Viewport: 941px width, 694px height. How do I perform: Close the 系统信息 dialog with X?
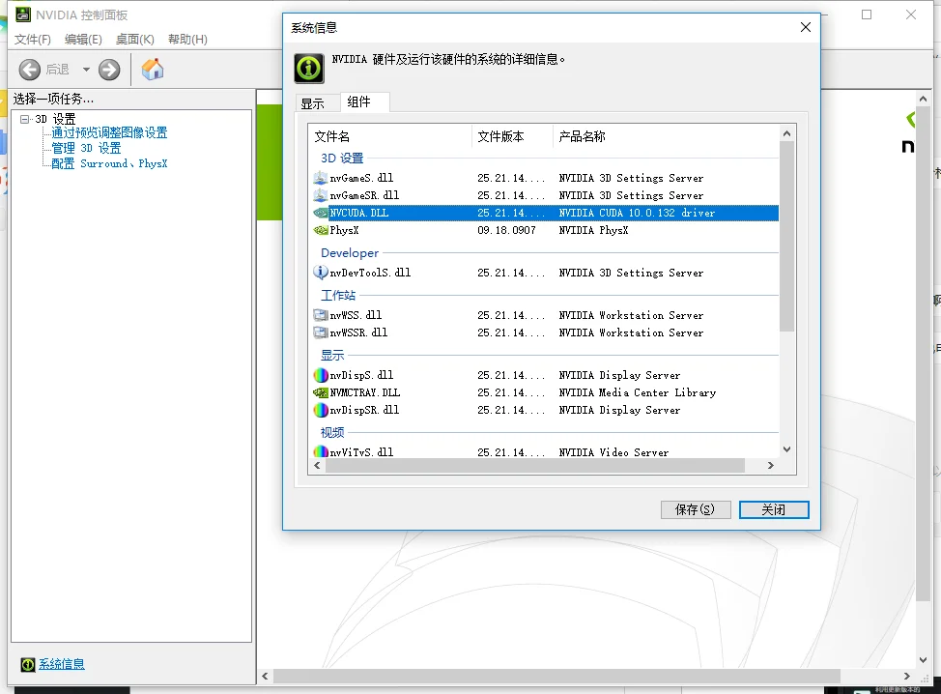point(806,27)
